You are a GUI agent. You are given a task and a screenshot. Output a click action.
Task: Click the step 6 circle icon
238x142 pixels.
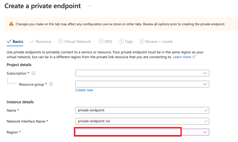pos(142,41)
